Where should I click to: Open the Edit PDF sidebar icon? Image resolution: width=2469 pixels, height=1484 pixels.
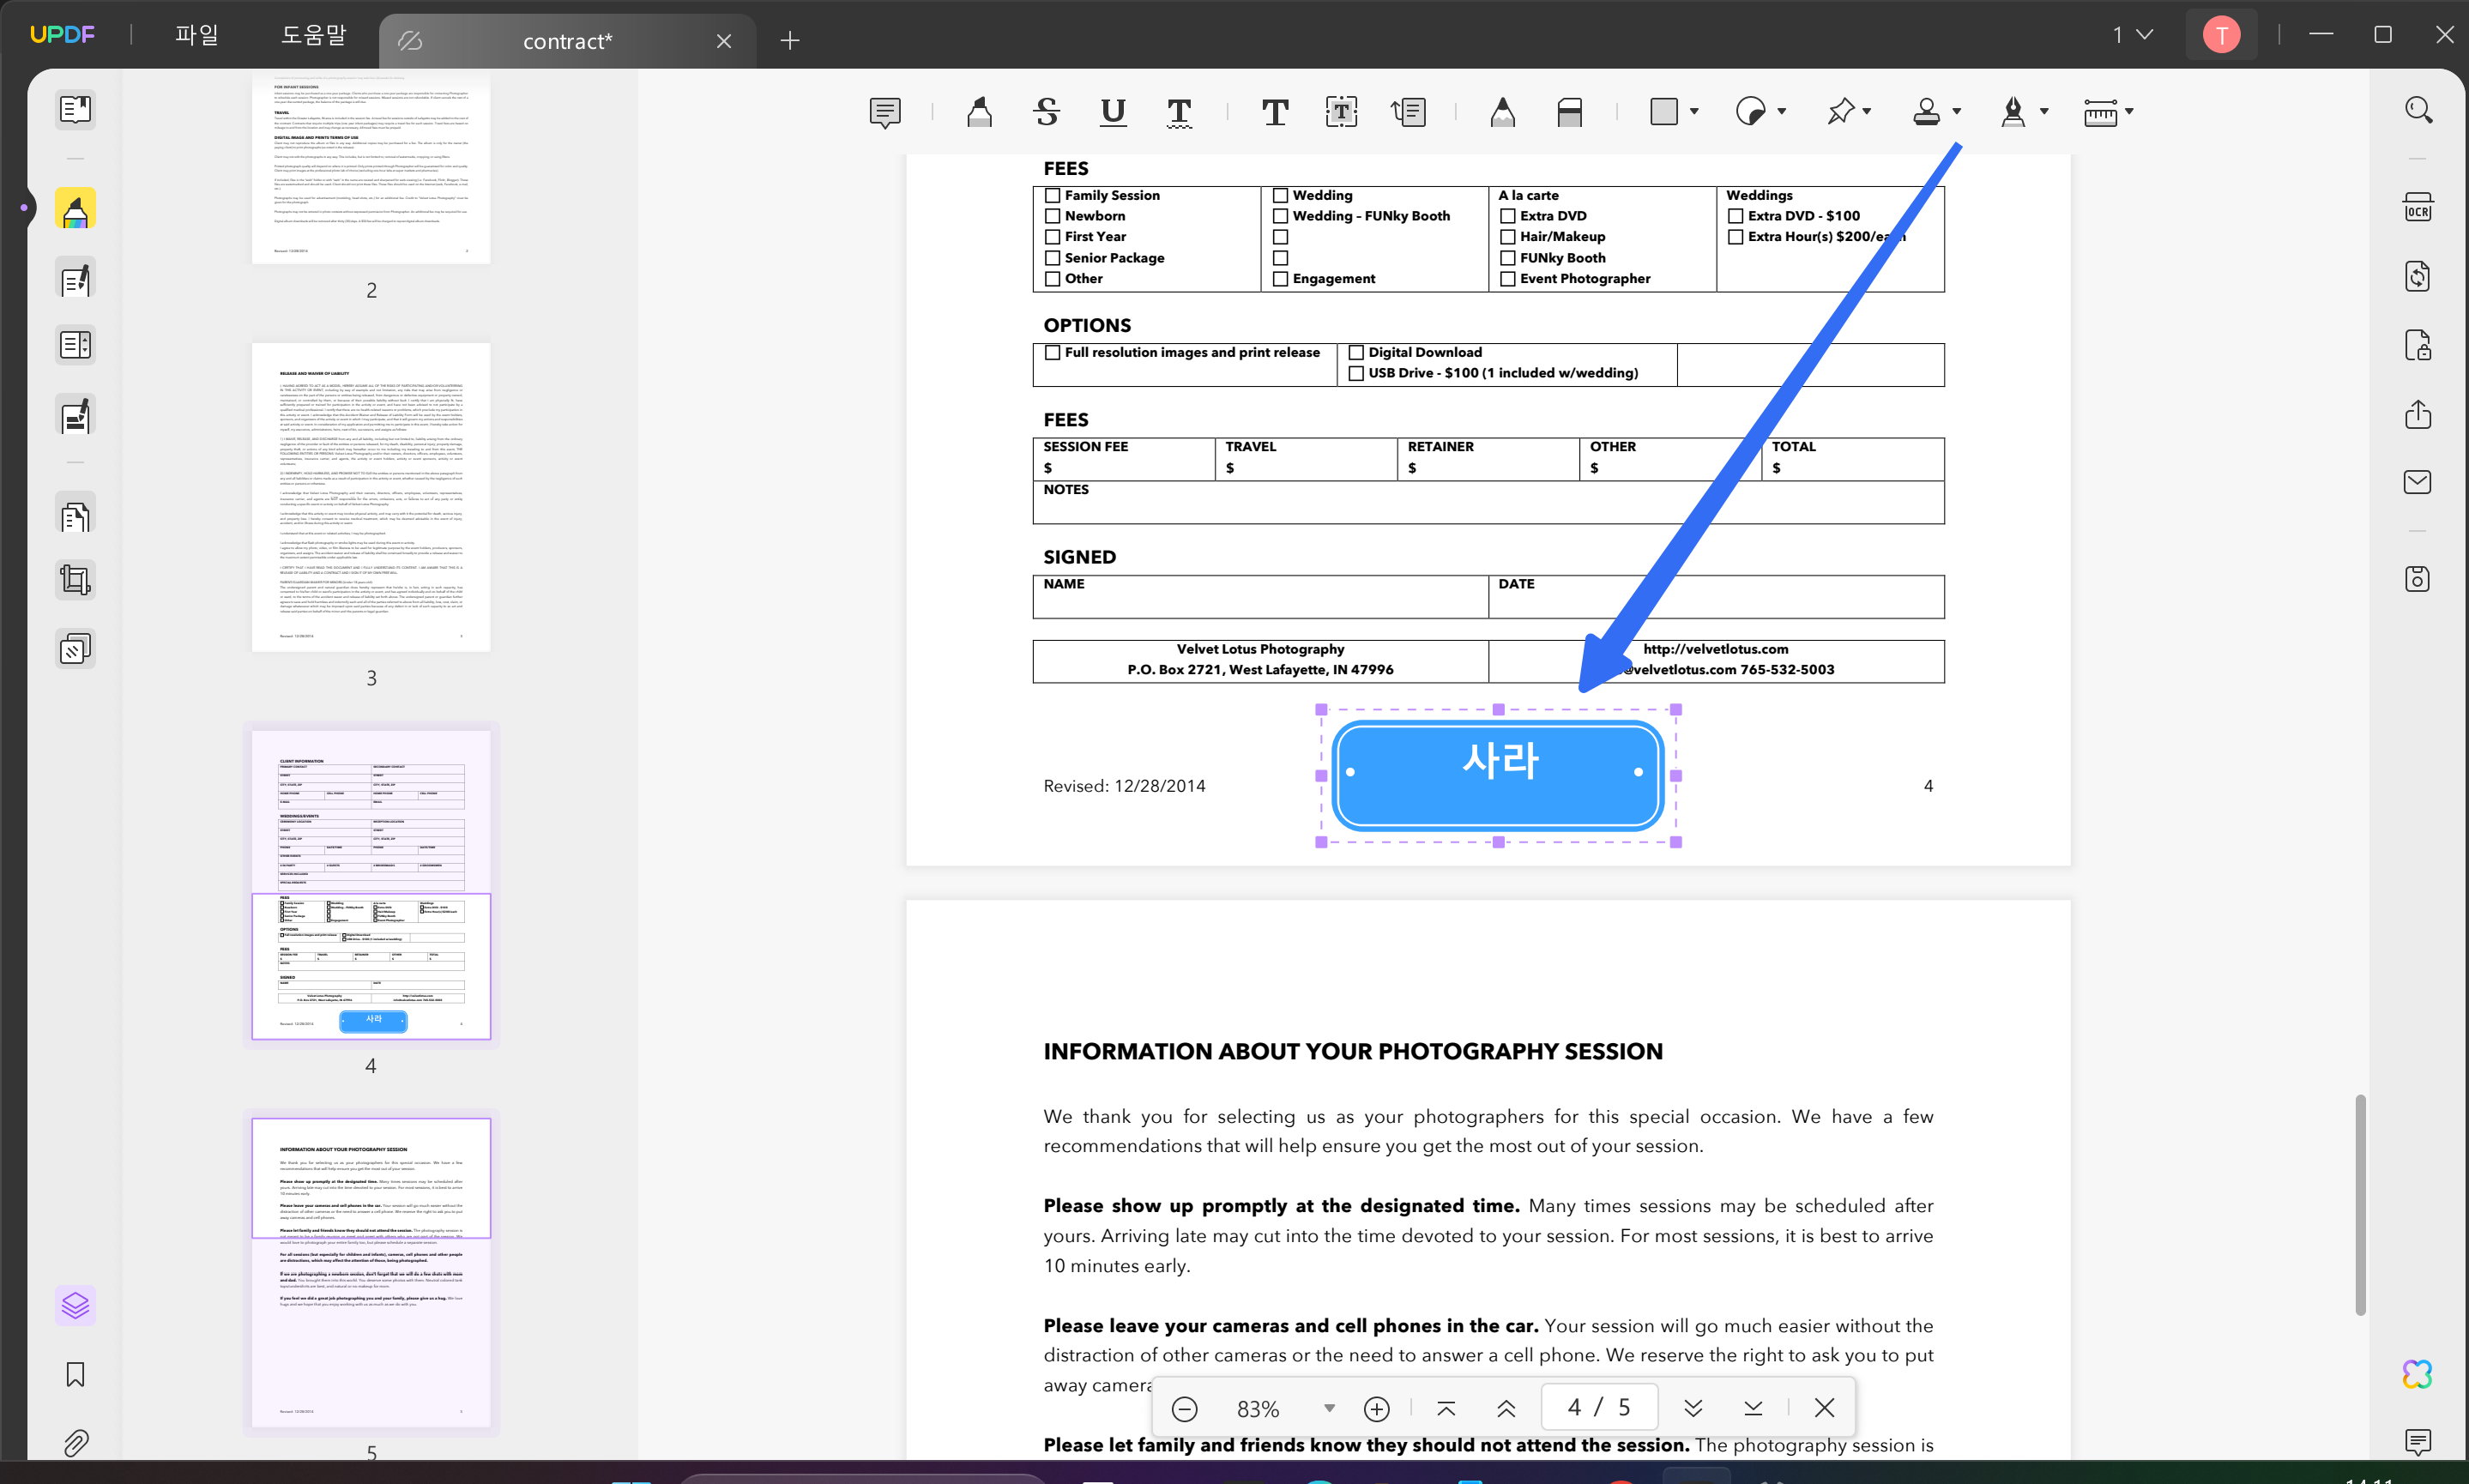(75, 278)
